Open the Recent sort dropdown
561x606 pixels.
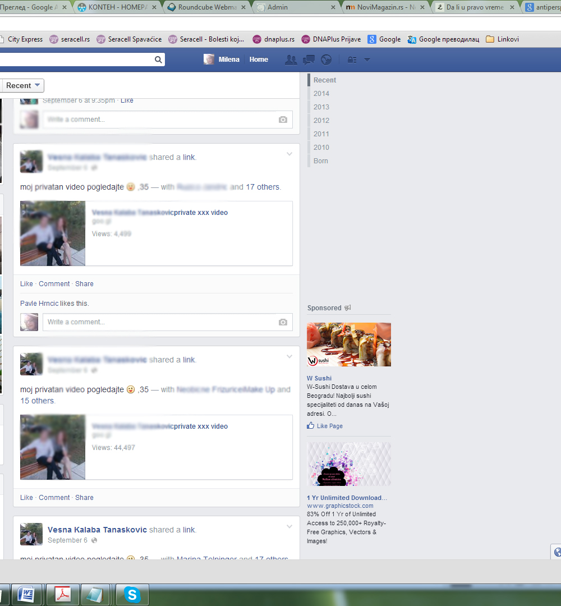point(23,85)
